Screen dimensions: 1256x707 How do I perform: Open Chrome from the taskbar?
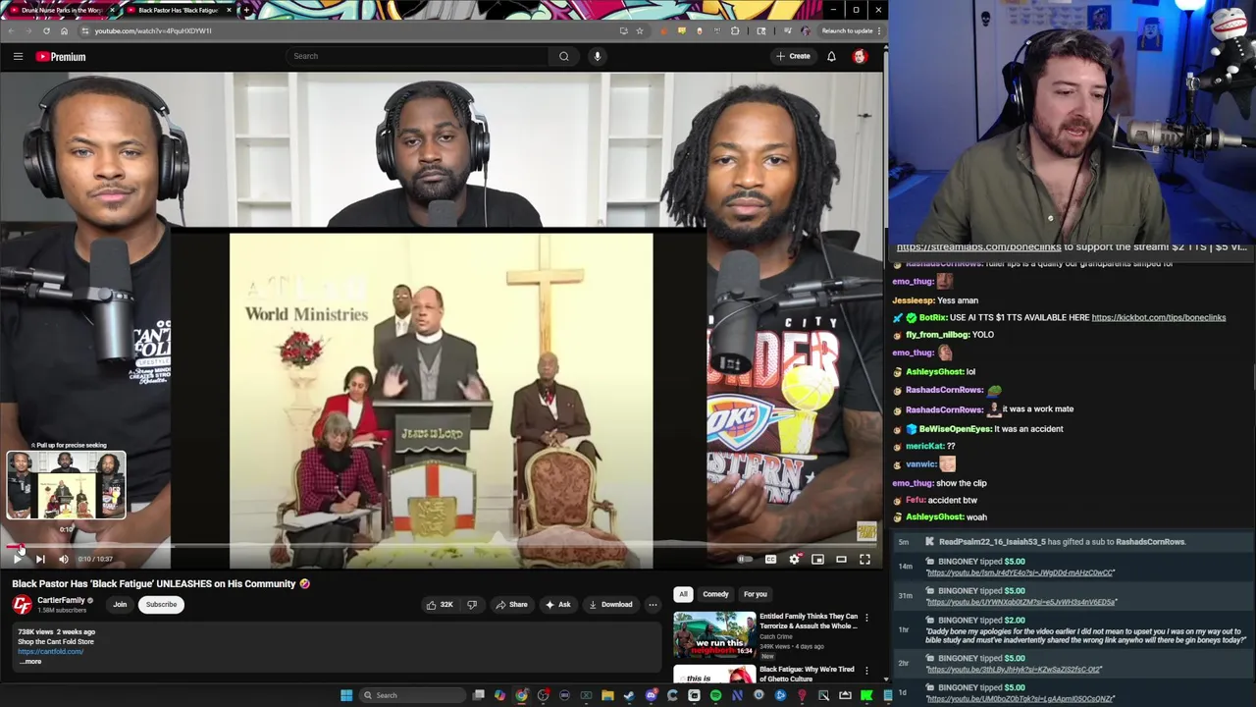(x=521, y=695)
